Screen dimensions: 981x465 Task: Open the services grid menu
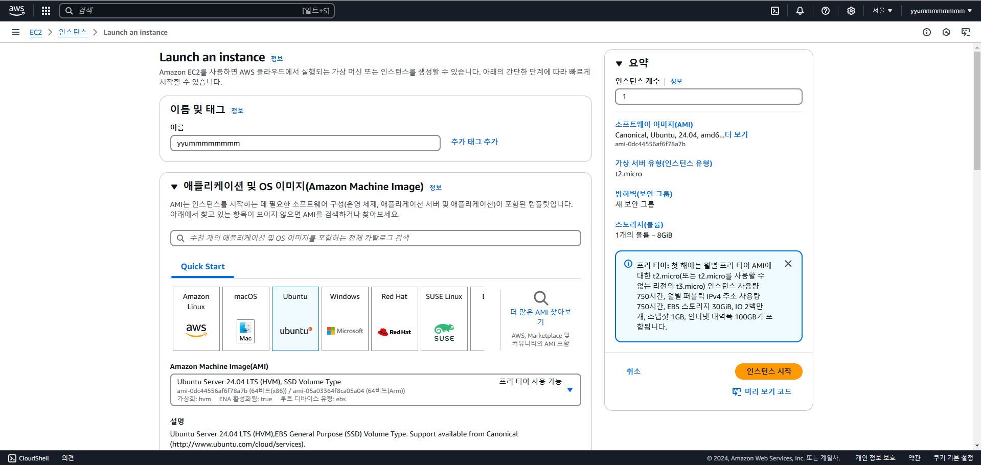(46, 11)
